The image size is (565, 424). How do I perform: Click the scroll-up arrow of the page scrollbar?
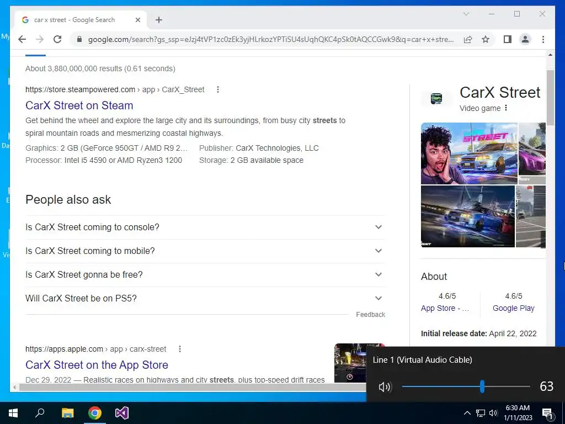(550, 55)
